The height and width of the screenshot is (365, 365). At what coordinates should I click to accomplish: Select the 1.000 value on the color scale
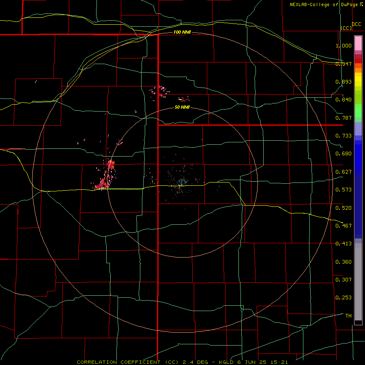click(344, 45)
